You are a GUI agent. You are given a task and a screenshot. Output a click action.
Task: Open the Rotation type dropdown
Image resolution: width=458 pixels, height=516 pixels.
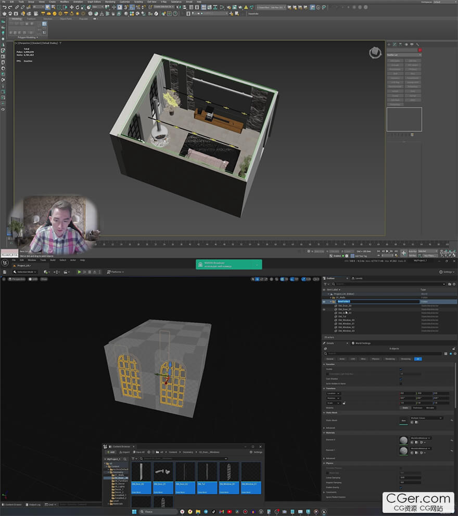coord(333,398)
